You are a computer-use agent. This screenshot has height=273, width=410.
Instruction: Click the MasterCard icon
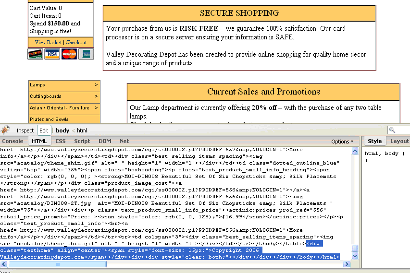[x=69, y=54]
